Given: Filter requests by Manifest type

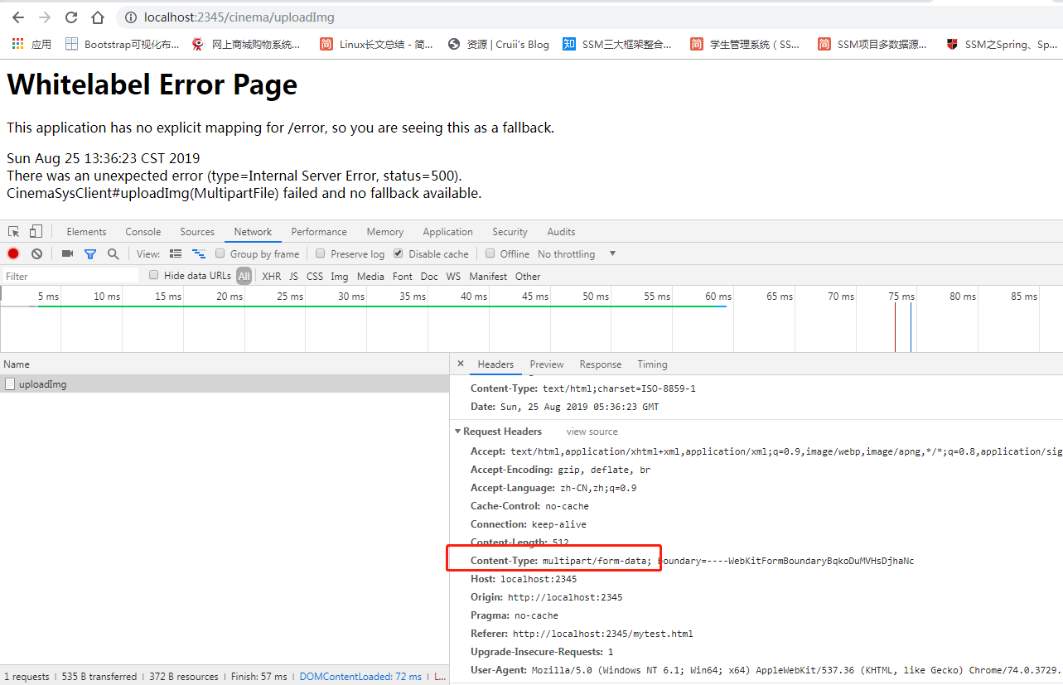Looking at the screenshot, I should point(488,277).
